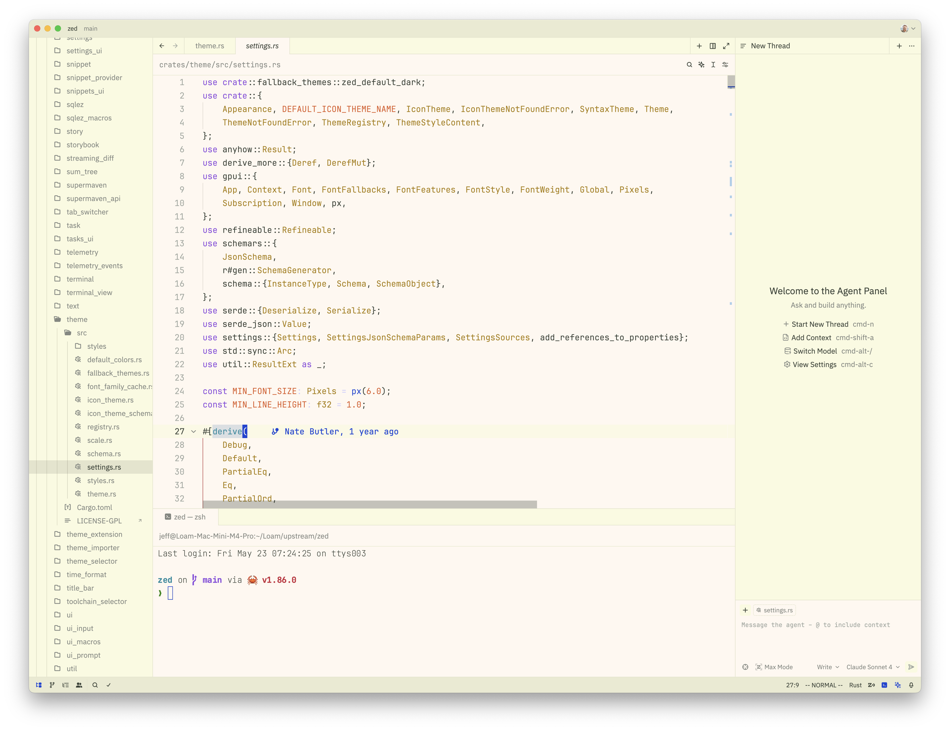Open the Write profile dropdown
950x731 pixels.
tap(828, 667)
